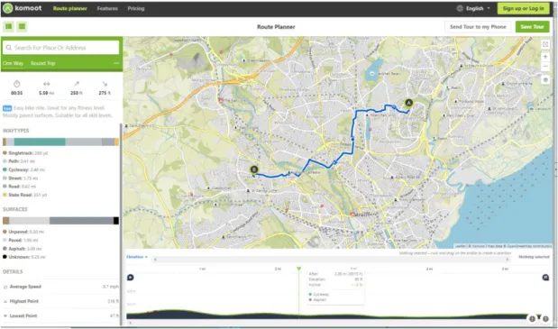
Task: Click the right arrow of profile scrollbar
Action: (507, 260)
